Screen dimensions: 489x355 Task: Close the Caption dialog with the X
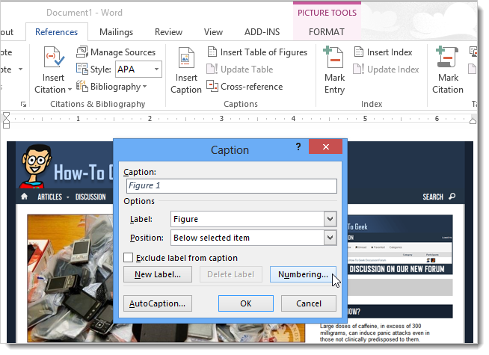pos(325,146)
